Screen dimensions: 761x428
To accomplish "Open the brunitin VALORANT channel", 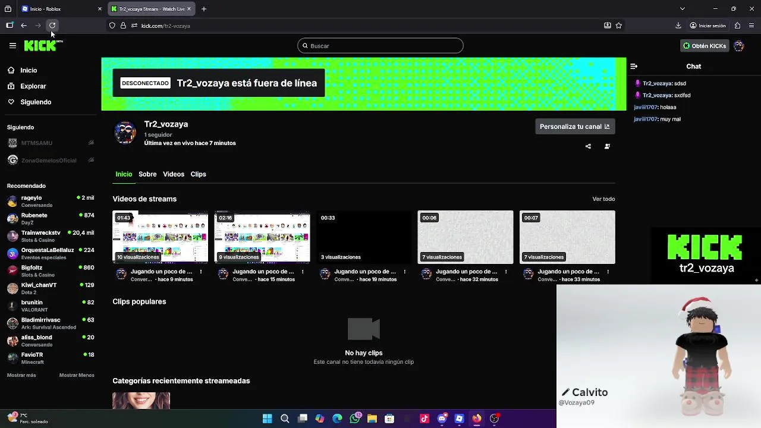I will pos(51,306).
